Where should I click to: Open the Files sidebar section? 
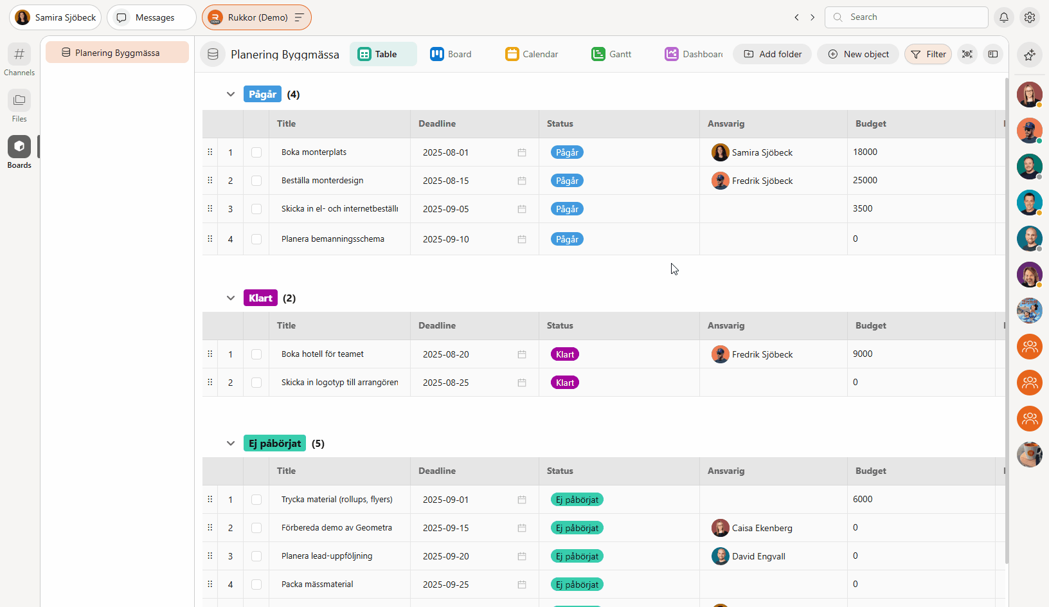[19, 106]
